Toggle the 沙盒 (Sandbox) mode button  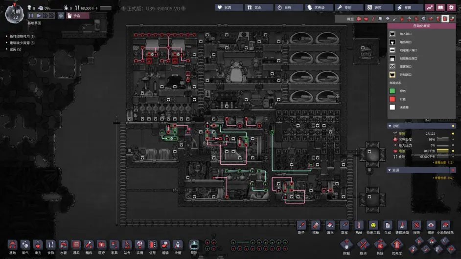[78, 16]
